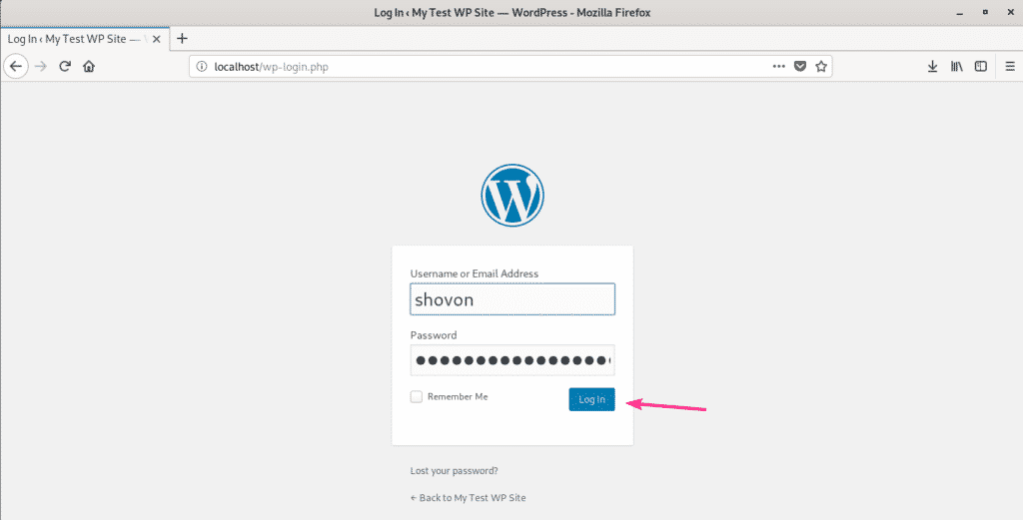
Task: Close the Log In tab
Action: coord(157,39)
